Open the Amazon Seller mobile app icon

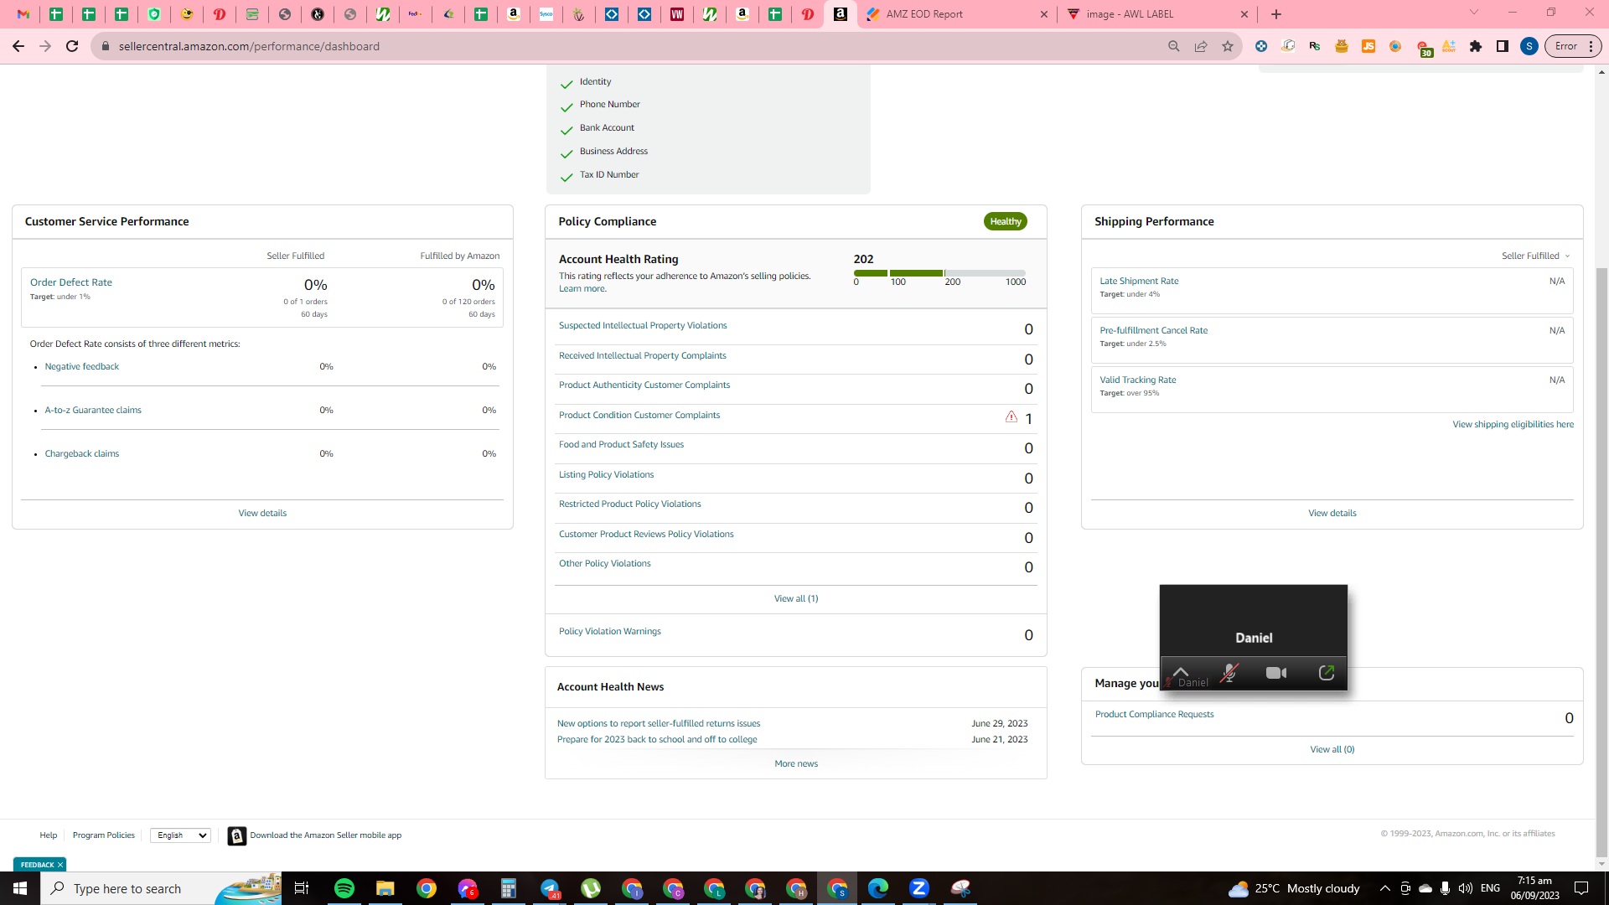[237, 835]
